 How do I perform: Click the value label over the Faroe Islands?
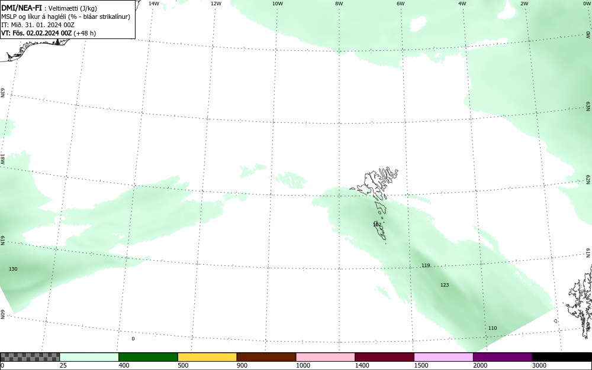click(377, 225)
